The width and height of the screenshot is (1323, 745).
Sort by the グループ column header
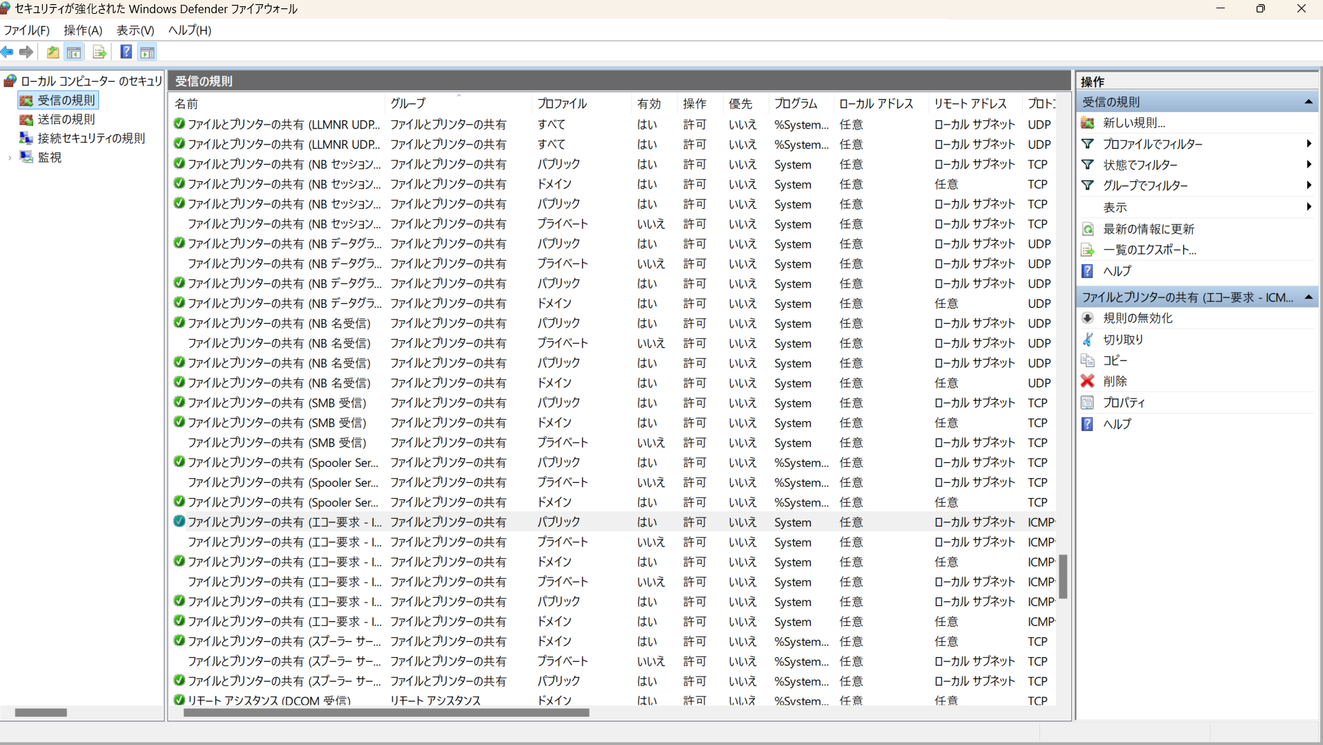tap(459, 104)
